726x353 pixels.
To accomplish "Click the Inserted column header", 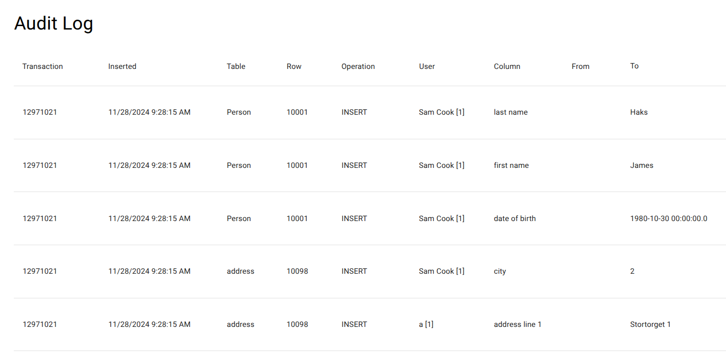I will tap(122, 66).
